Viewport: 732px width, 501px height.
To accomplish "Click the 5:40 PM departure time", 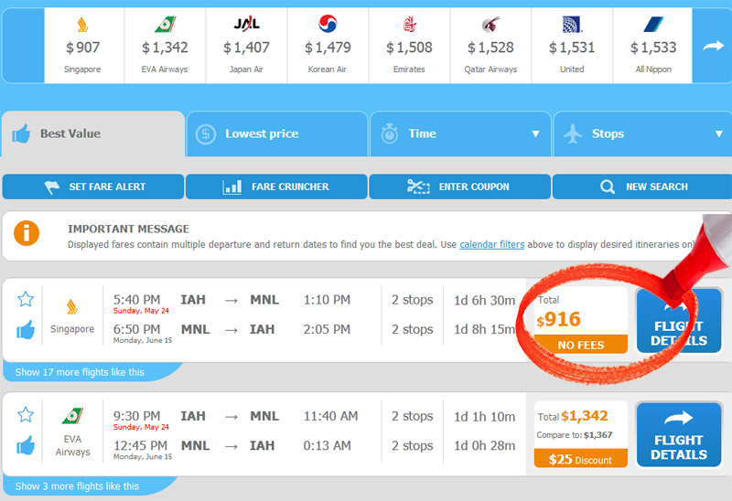I will [136, 300].
